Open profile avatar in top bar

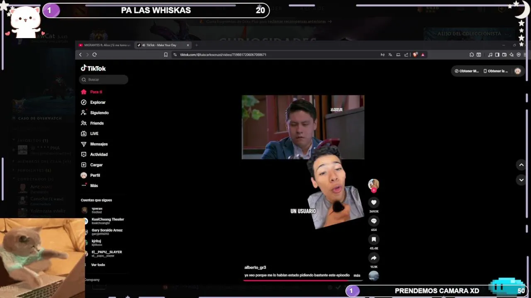518,71
